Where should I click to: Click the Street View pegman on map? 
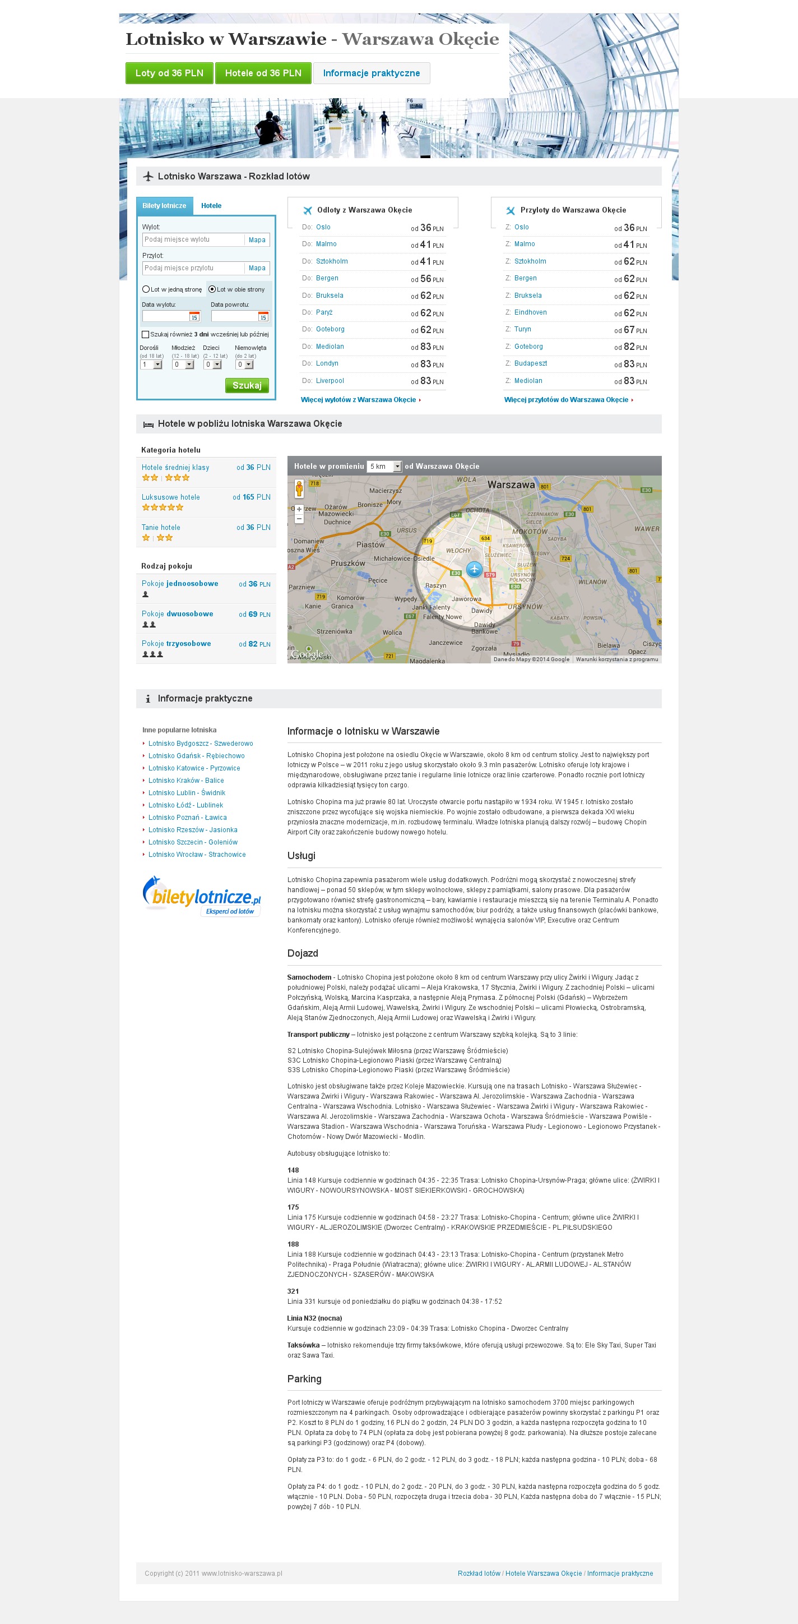[299, 488]
